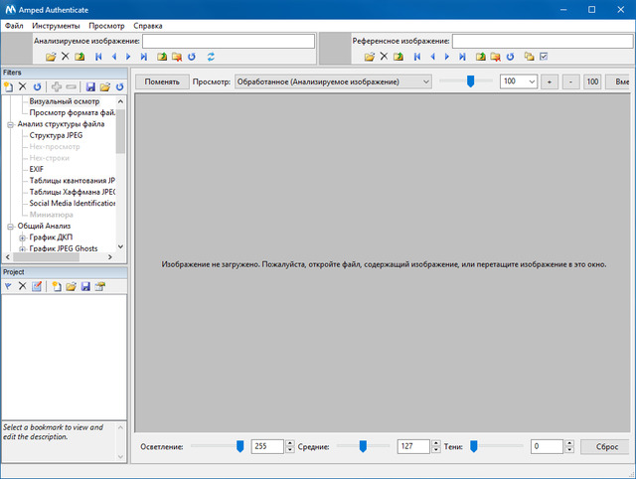Close reference image with X icon
The width and height of the screenshot is (636, 479).
pos(384,57)
